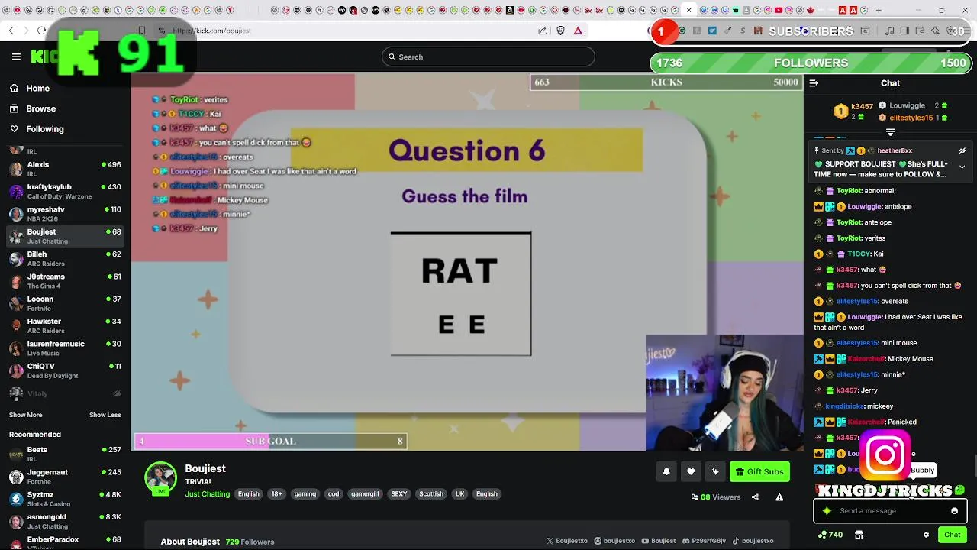977x550 pixels.
Task: Report stream using warning triangle icon
Action: (779, 497)
